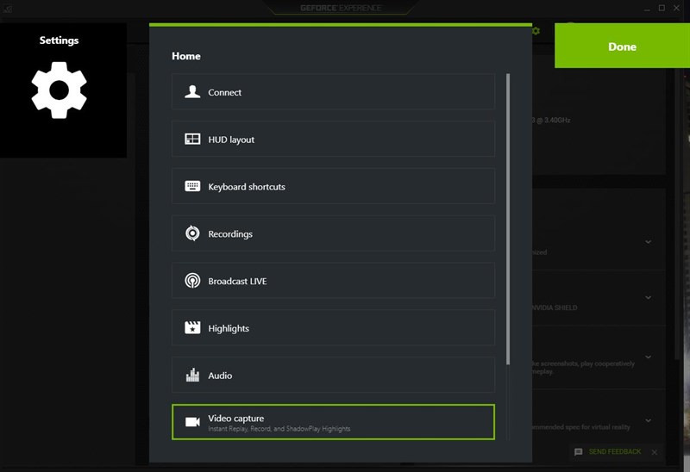Click the Settings label text
This screenshot has height=472, width=690.
59,40
